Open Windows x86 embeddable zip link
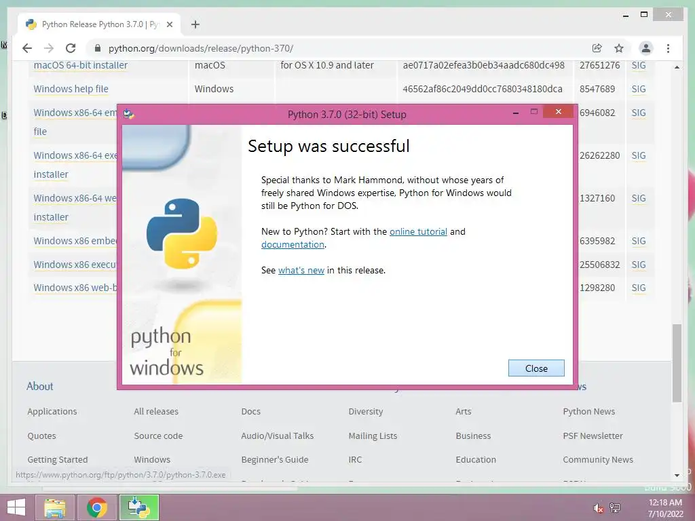Screen dimensions: 695x521 (75, 241)
